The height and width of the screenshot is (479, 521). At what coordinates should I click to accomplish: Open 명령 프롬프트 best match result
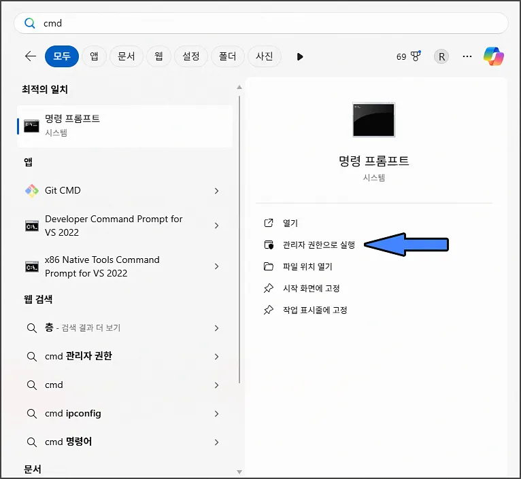point(125,126)
